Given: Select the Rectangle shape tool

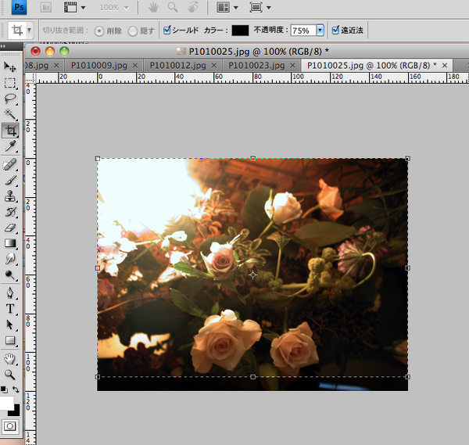Looking at the screenshot, I should point(10,340).
